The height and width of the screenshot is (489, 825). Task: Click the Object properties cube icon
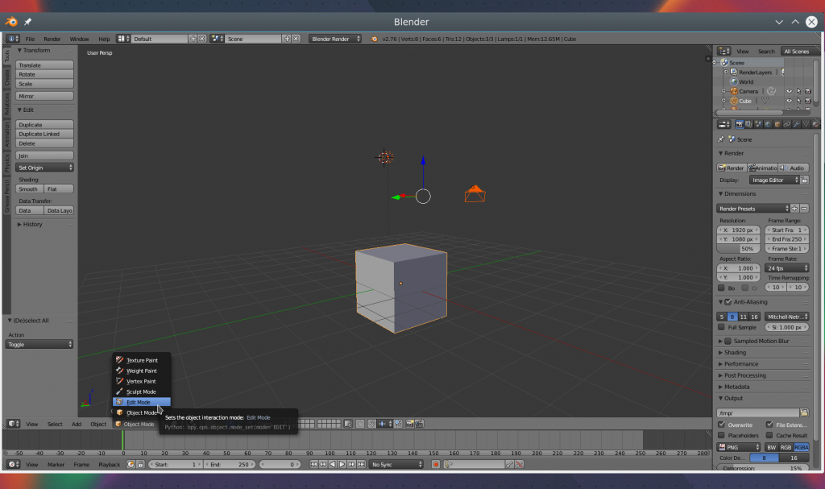pos(777,124)
